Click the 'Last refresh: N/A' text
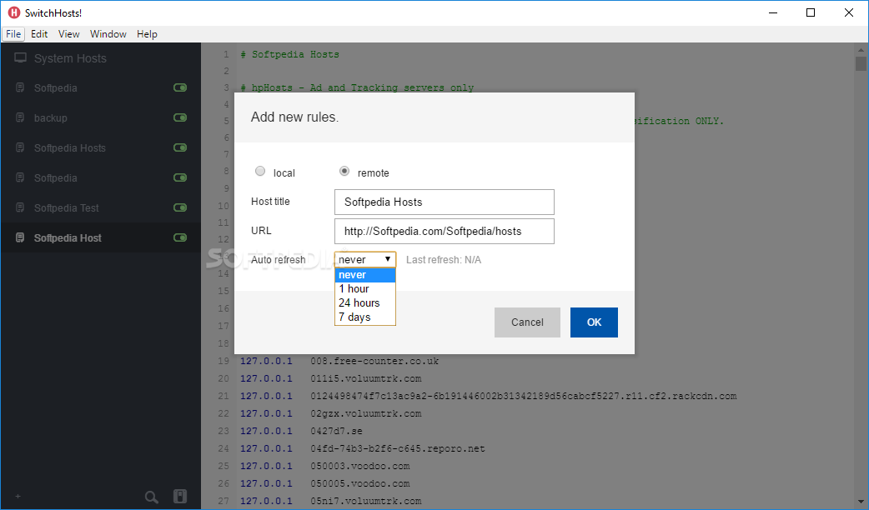The height and width of the screenshot is (510, 869). click(x=444, y=260)
